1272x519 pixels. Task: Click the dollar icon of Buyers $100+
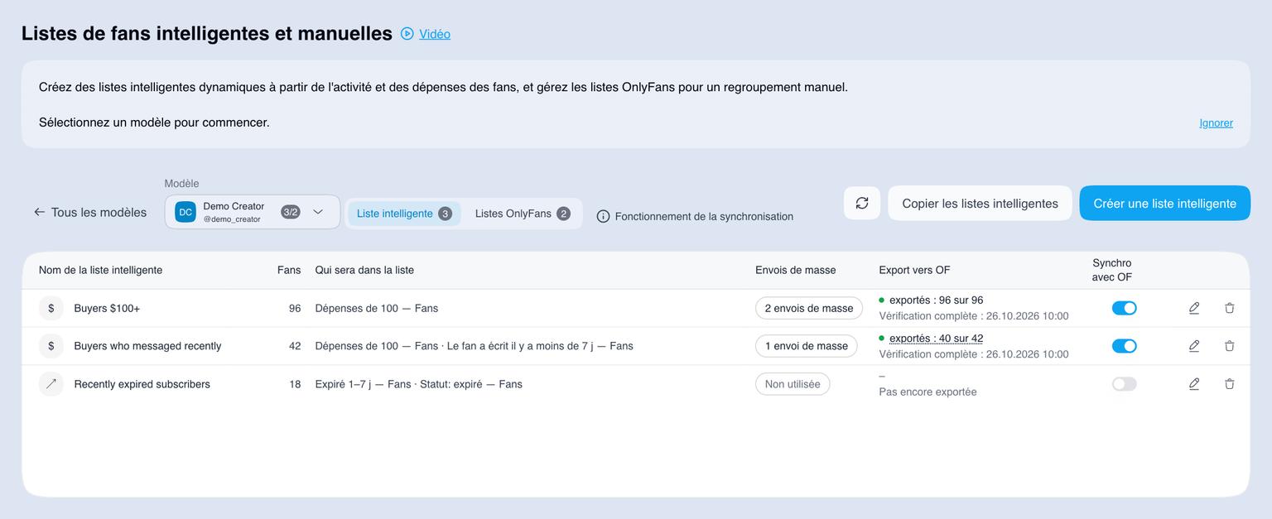point(51,308)
